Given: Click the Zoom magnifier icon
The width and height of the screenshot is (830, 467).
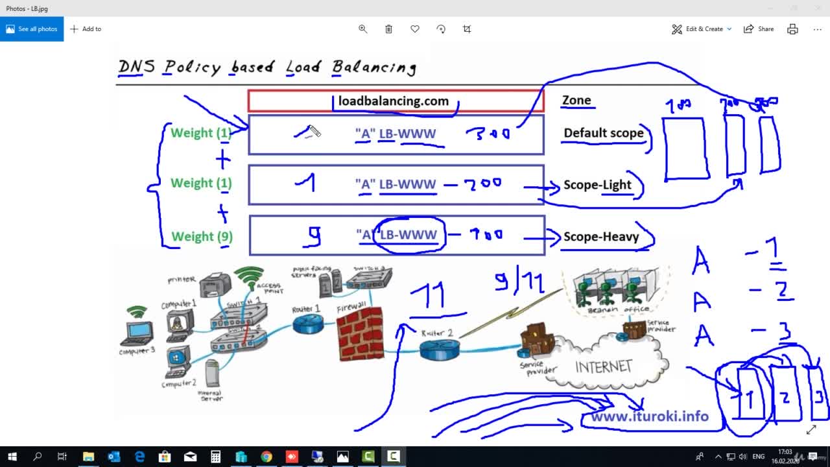Looking at the screenshot, I should click(363, 29).
